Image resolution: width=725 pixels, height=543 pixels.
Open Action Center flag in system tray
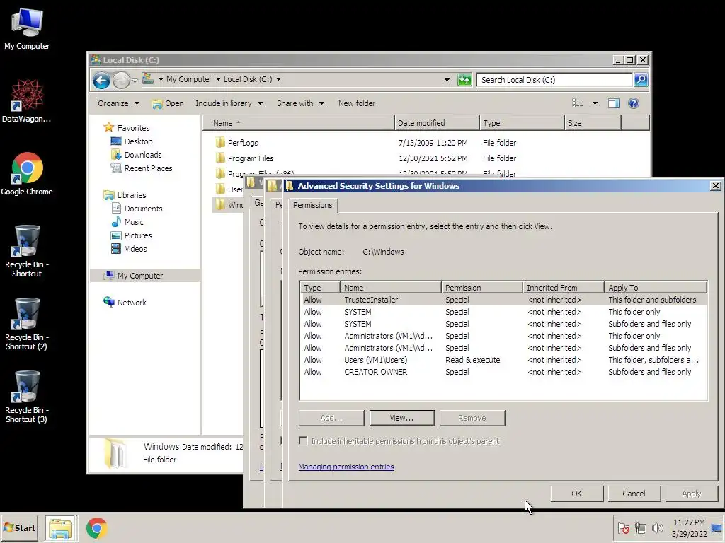(x=623, y=528)
